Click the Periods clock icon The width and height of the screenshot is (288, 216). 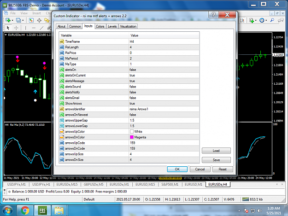coord(262,20)
